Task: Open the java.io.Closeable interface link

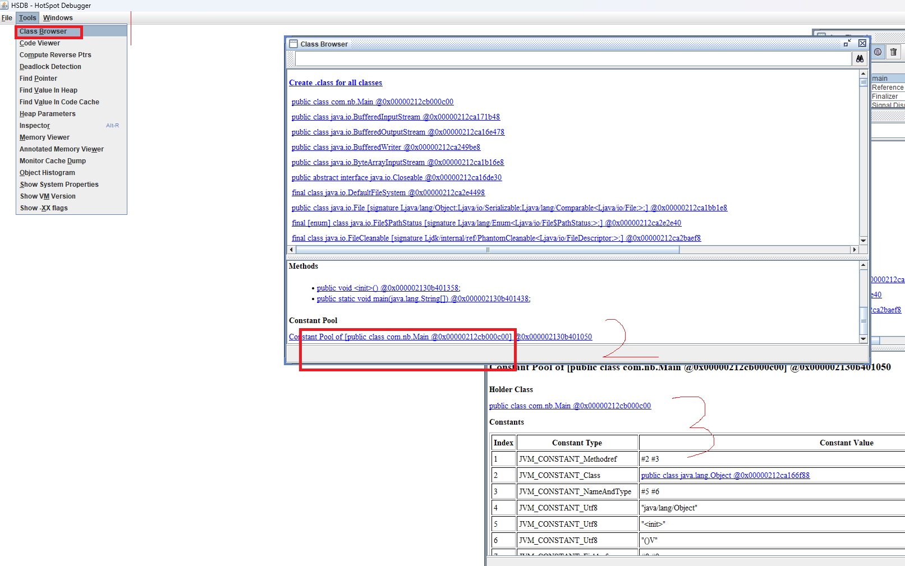Action: click(x=397, y=178)
